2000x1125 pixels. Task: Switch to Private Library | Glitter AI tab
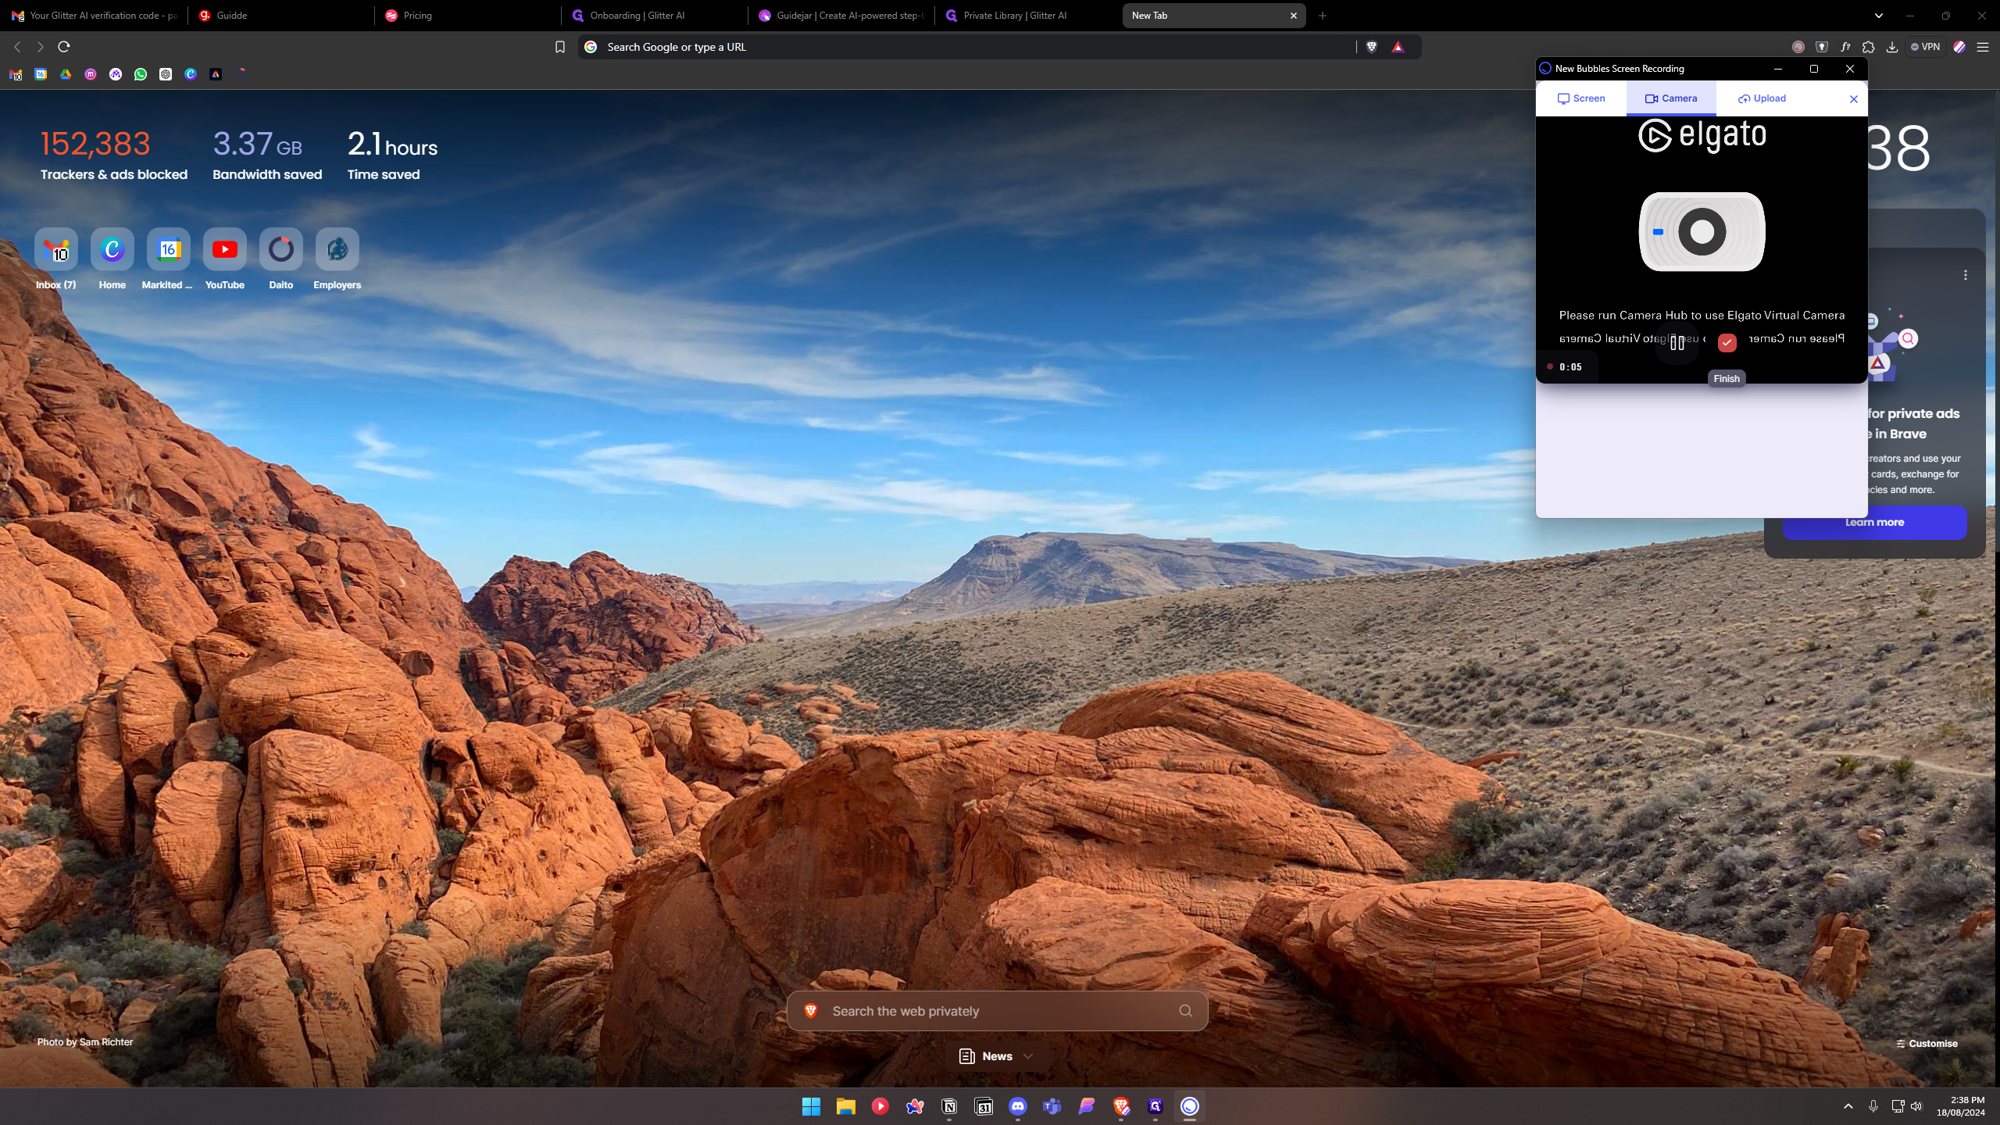click(1027, 16)
